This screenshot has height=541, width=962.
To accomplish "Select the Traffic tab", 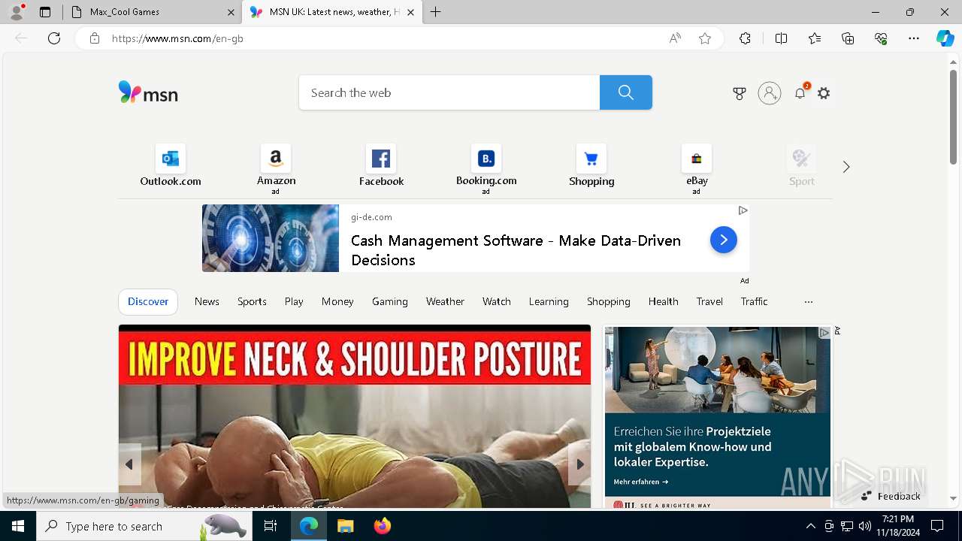I will click(x=754, y=301).
